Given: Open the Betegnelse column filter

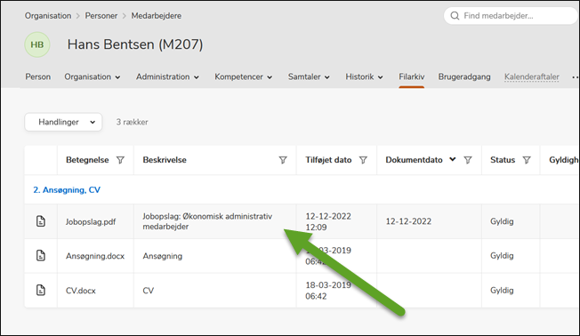Looking at the screenshot, I should point(120,160).
